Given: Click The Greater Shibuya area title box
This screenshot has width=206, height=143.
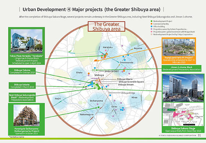Looking at the screenshot, I should [x=107, y=27].
